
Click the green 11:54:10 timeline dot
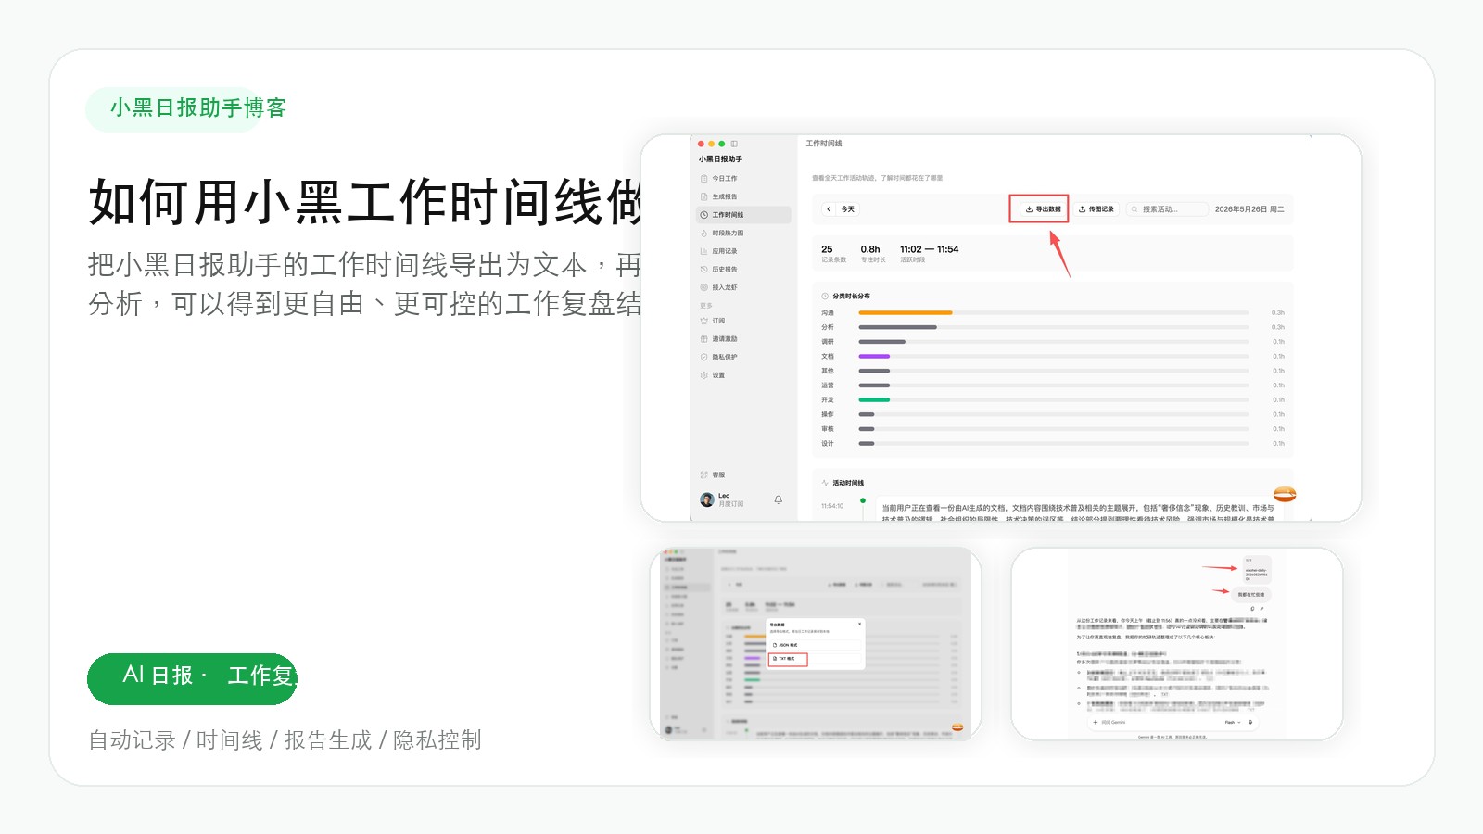[x=863, y=501]
